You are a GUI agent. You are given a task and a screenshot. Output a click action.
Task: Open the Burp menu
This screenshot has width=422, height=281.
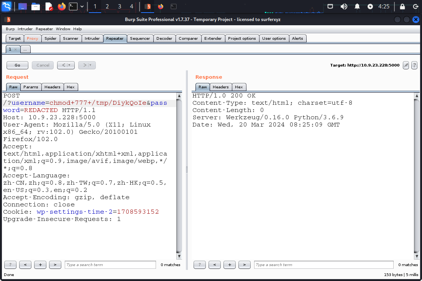point(10,29)
